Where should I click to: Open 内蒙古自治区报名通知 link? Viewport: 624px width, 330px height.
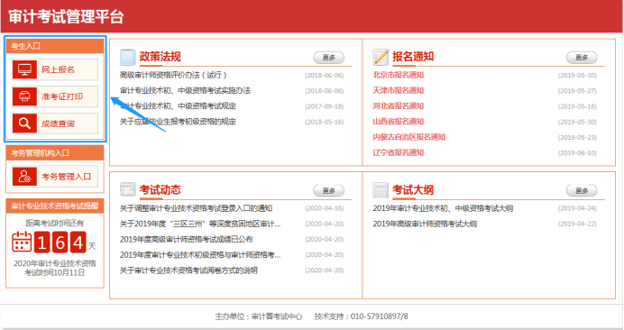coord(408,137)
